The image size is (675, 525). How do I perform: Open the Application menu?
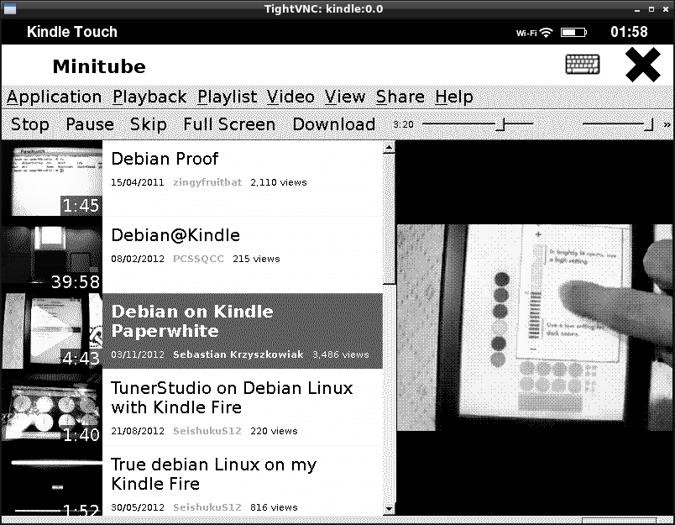coord(55,97)
